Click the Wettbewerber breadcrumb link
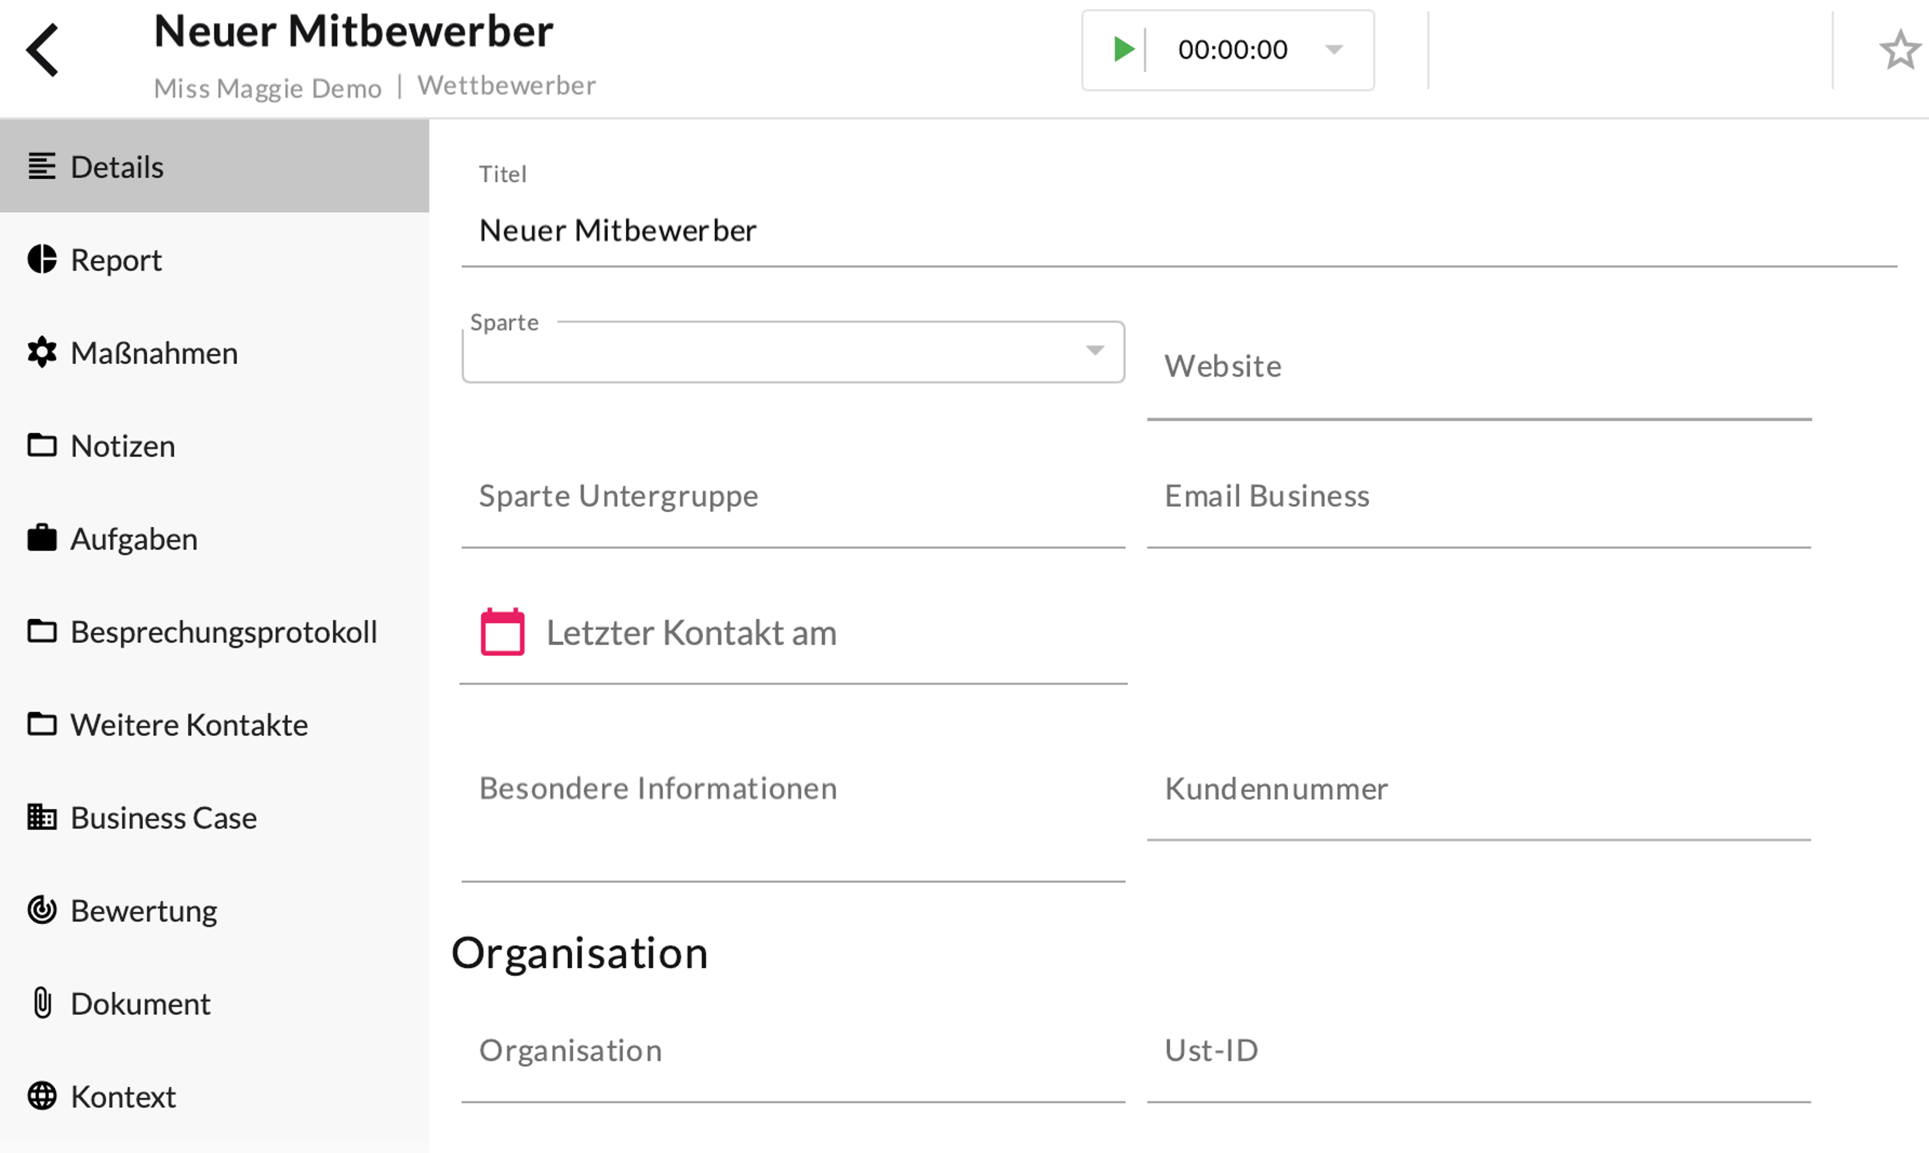 tap(507, 86)
